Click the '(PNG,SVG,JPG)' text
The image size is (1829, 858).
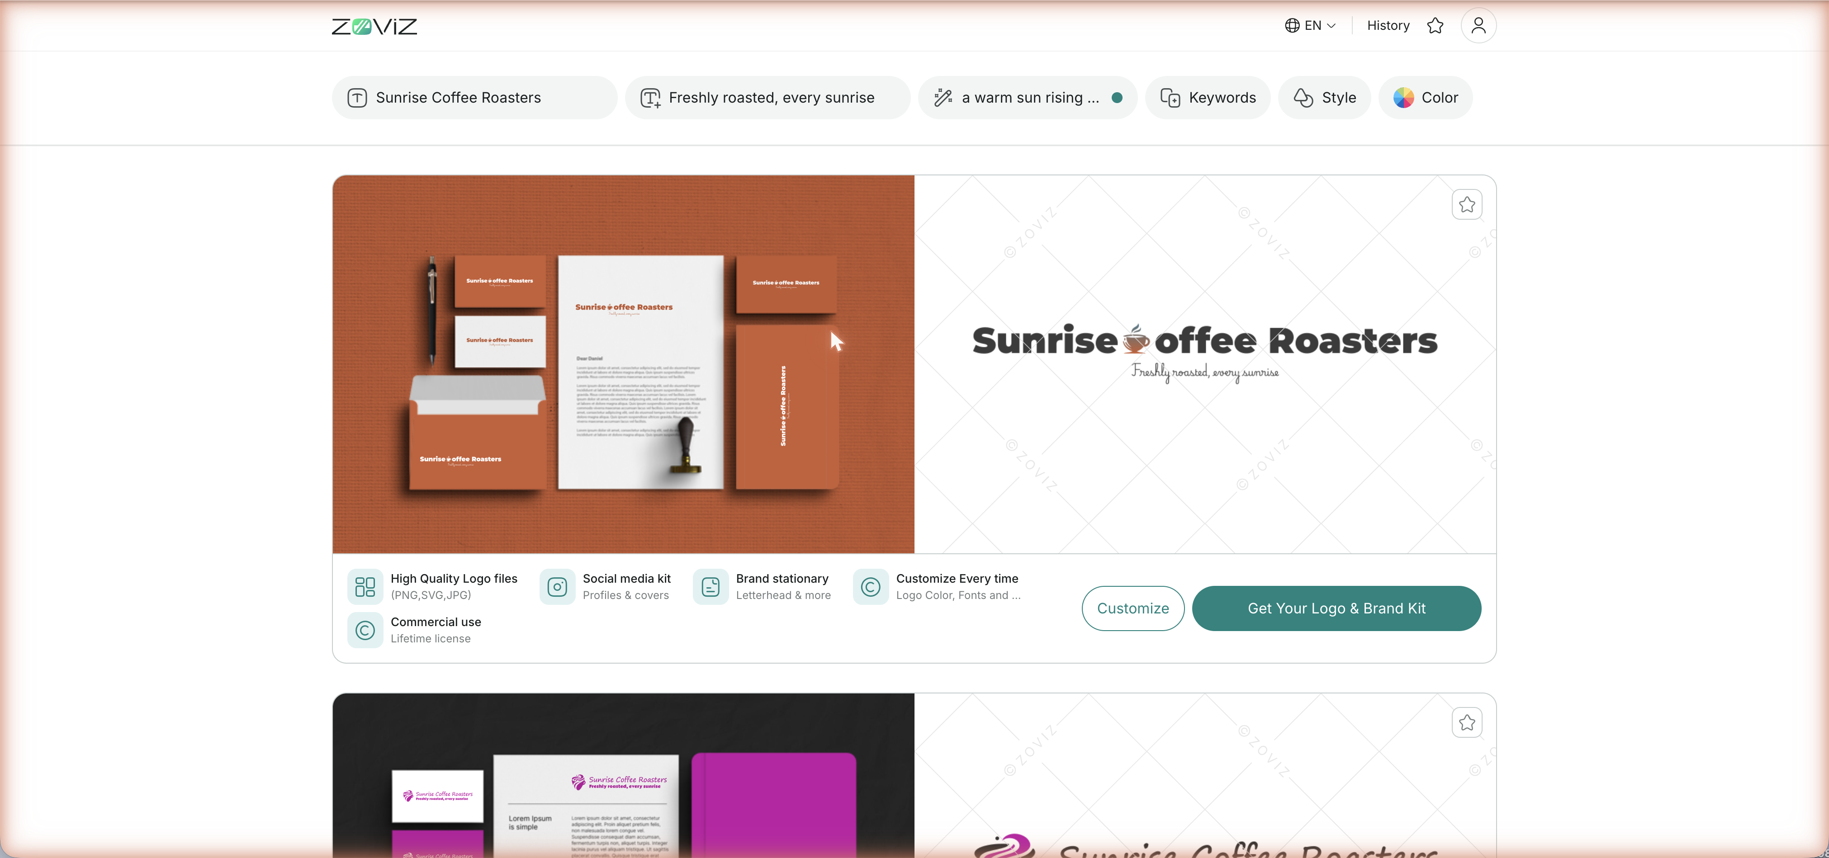coord(430,595)
